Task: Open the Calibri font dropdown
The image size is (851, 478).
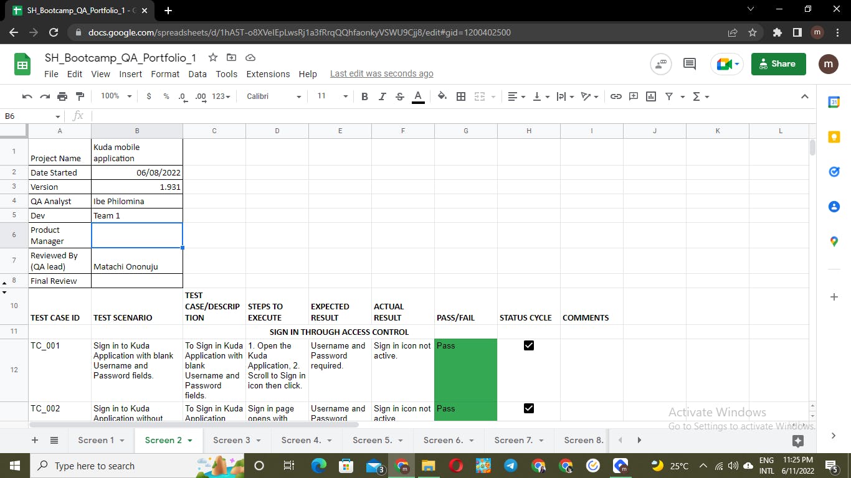Action: point(273,96)
